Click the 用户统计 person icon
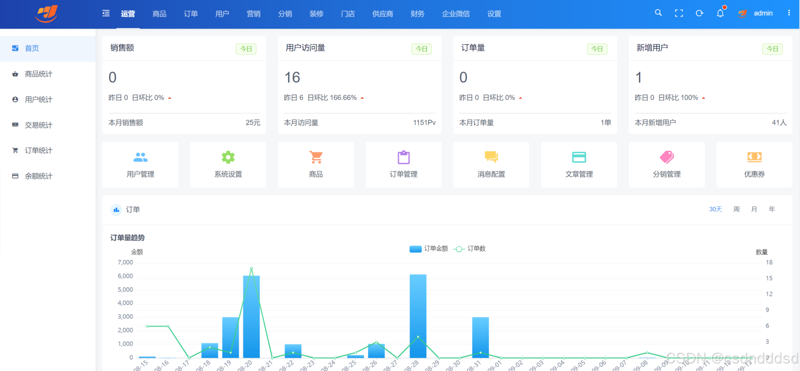The width and height of the screenshot is (800, 371). pos(15,100)
